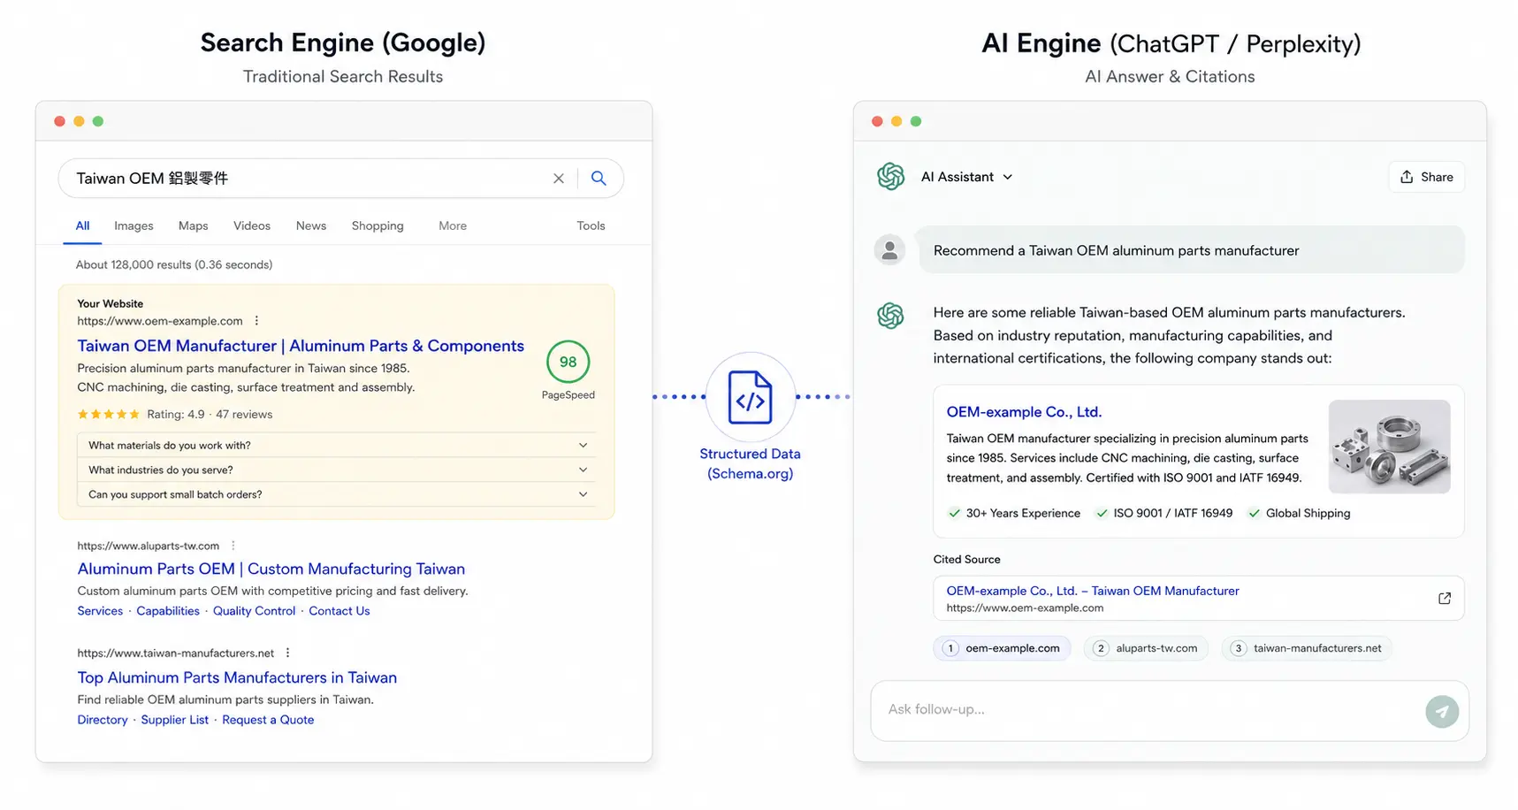Screen dimensions: 1518x810
Task: Open the Services sitelink
Action: pyautogui.click(x=100, y=611)
